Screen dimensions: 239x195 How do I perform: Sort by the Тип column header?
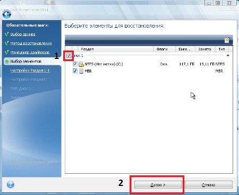coord(222,49)
